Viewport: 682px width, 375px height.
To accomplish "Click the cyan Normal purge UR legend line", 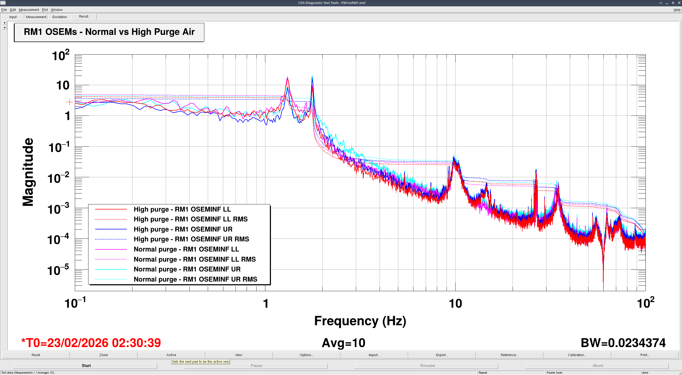I will point(111,269).
